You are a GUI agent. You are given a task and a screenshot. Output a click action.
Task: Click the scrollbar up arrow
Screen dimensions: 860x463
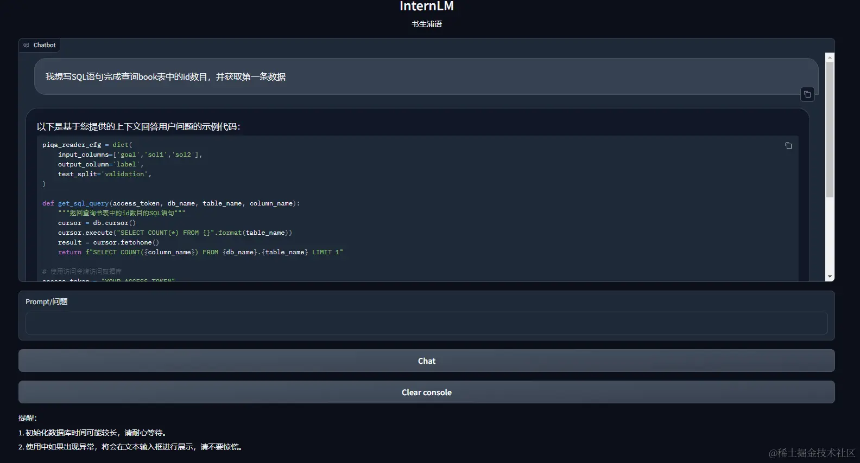point(829,57)
